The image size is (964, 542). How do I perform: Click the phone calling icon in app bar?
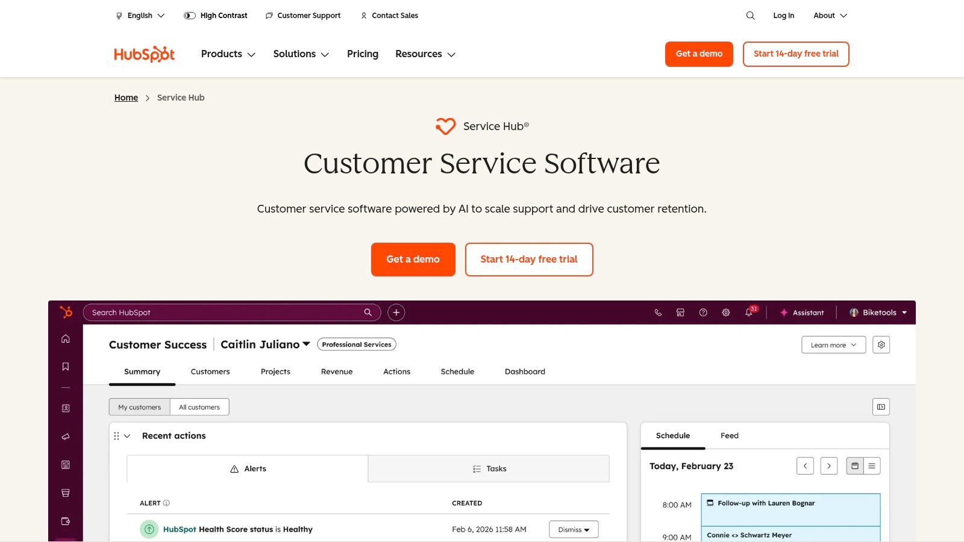(658, 313)
